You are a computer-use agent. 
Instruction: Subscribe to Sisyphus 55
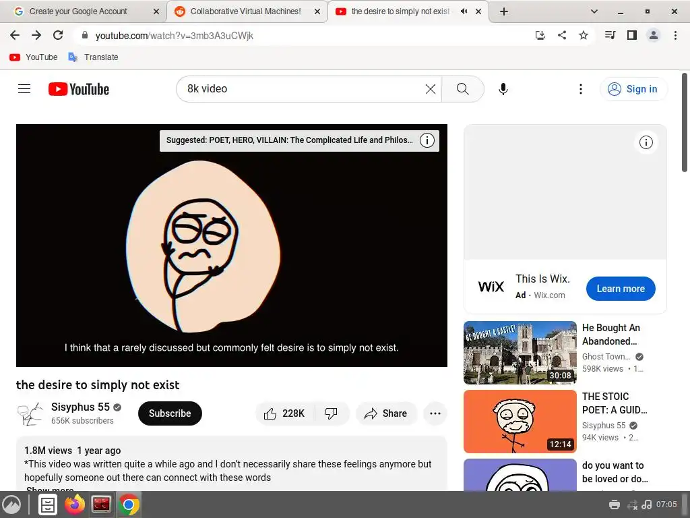point(170,413)
